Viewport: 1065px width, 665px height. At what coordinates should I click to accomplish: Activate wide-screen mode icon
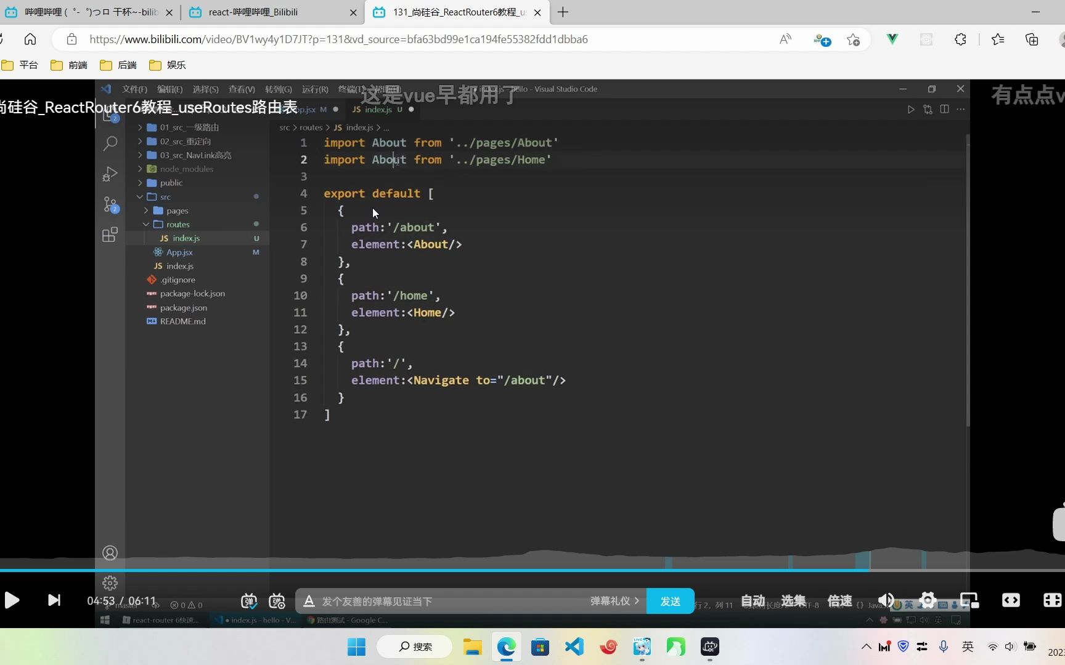pyautogui.click(x=1010, y=600)
